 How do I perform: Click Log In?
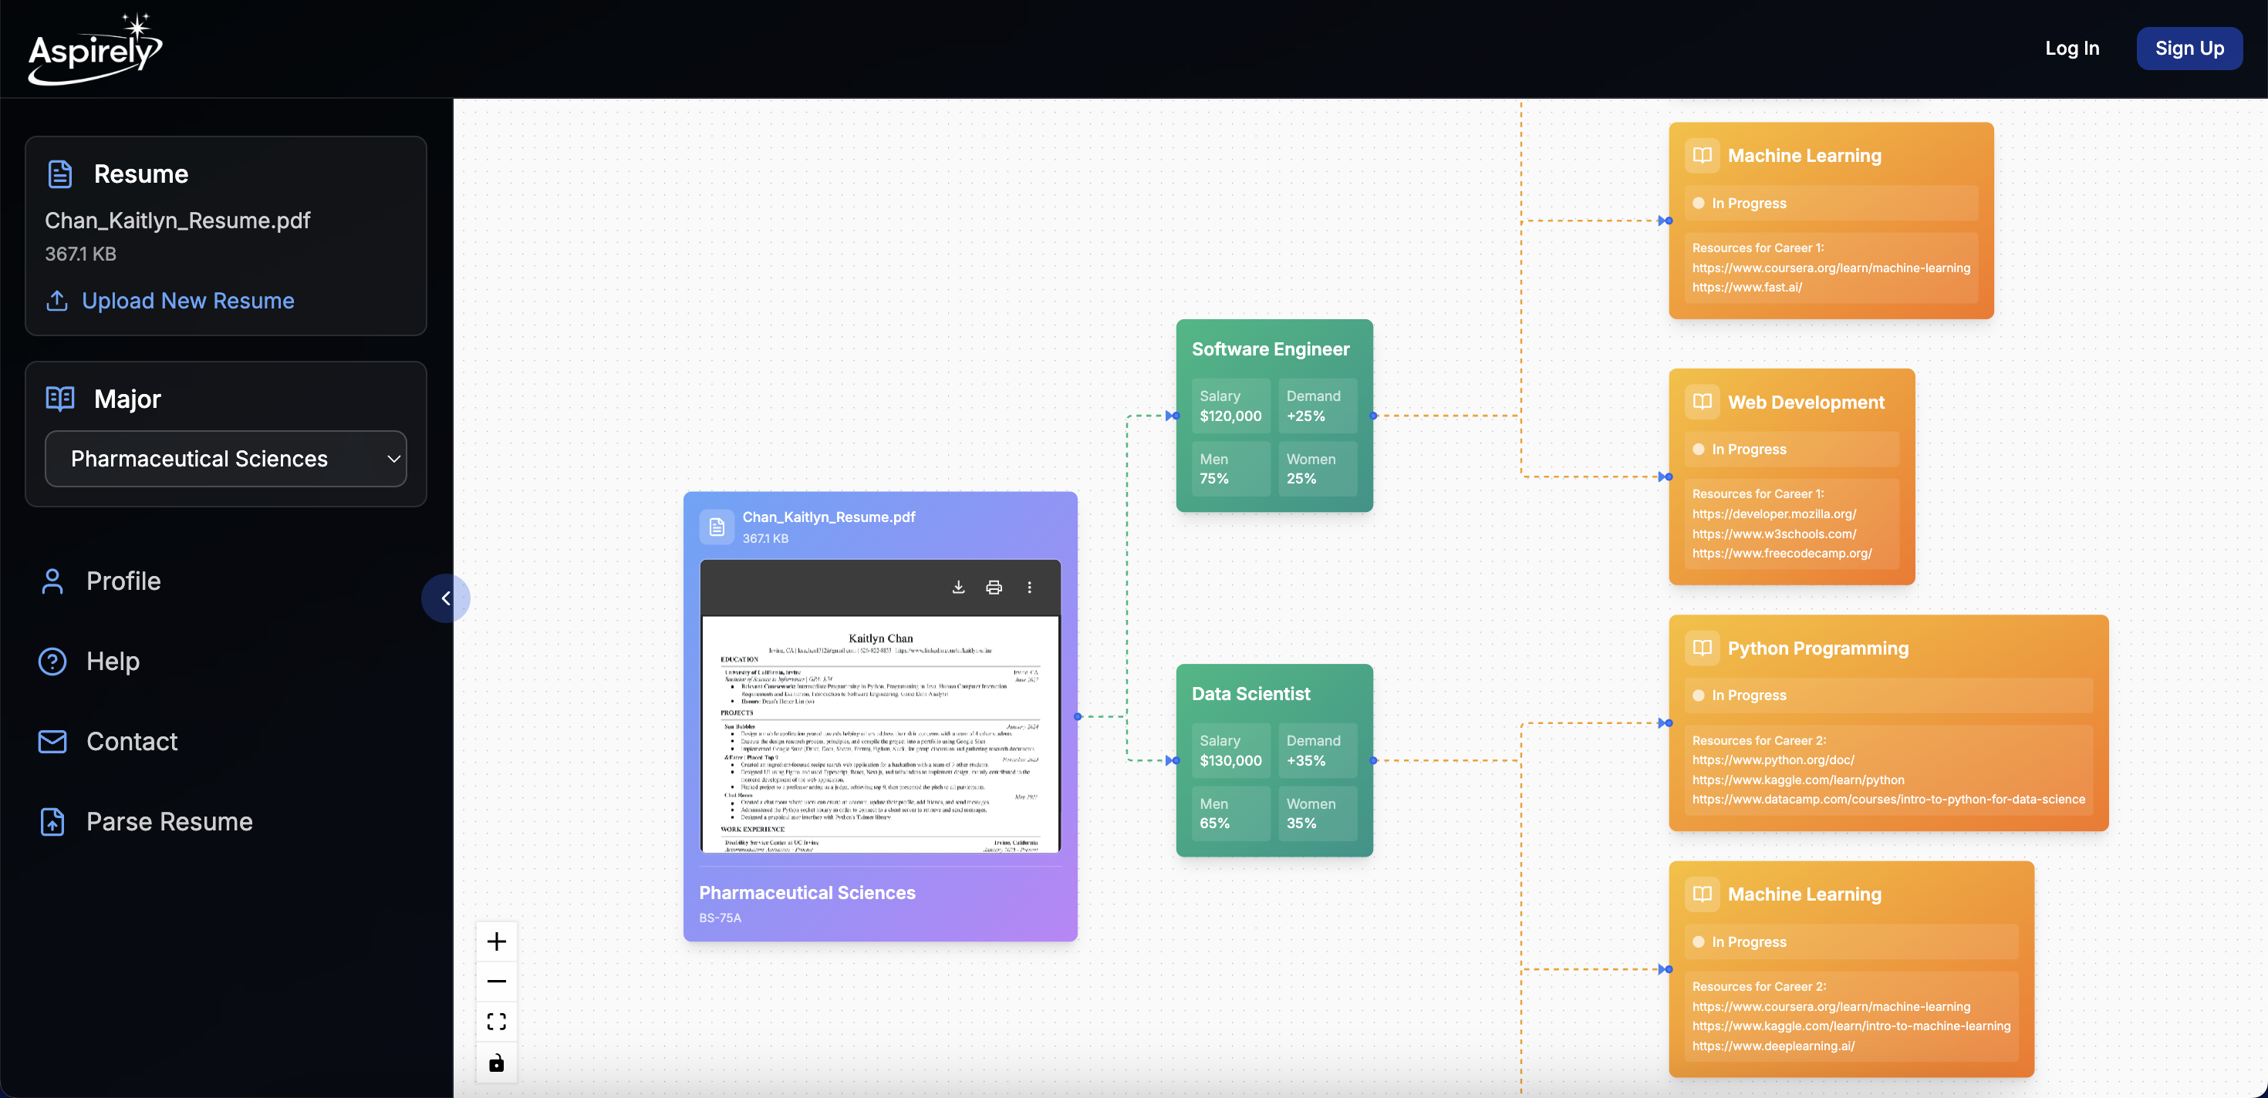click(x=2071, y=49)
